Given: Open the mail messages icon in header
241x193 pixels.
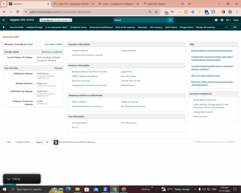Looking at the screenshot, I should (216, 20).
